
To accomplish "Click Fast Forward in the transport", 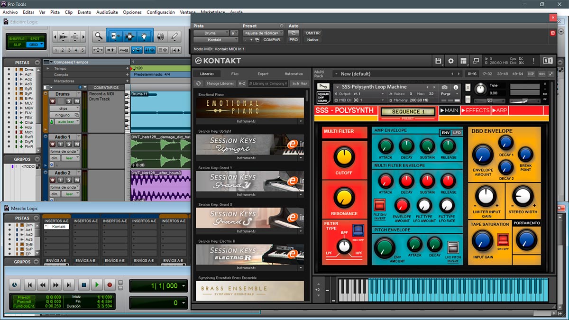I will point(56,285).
